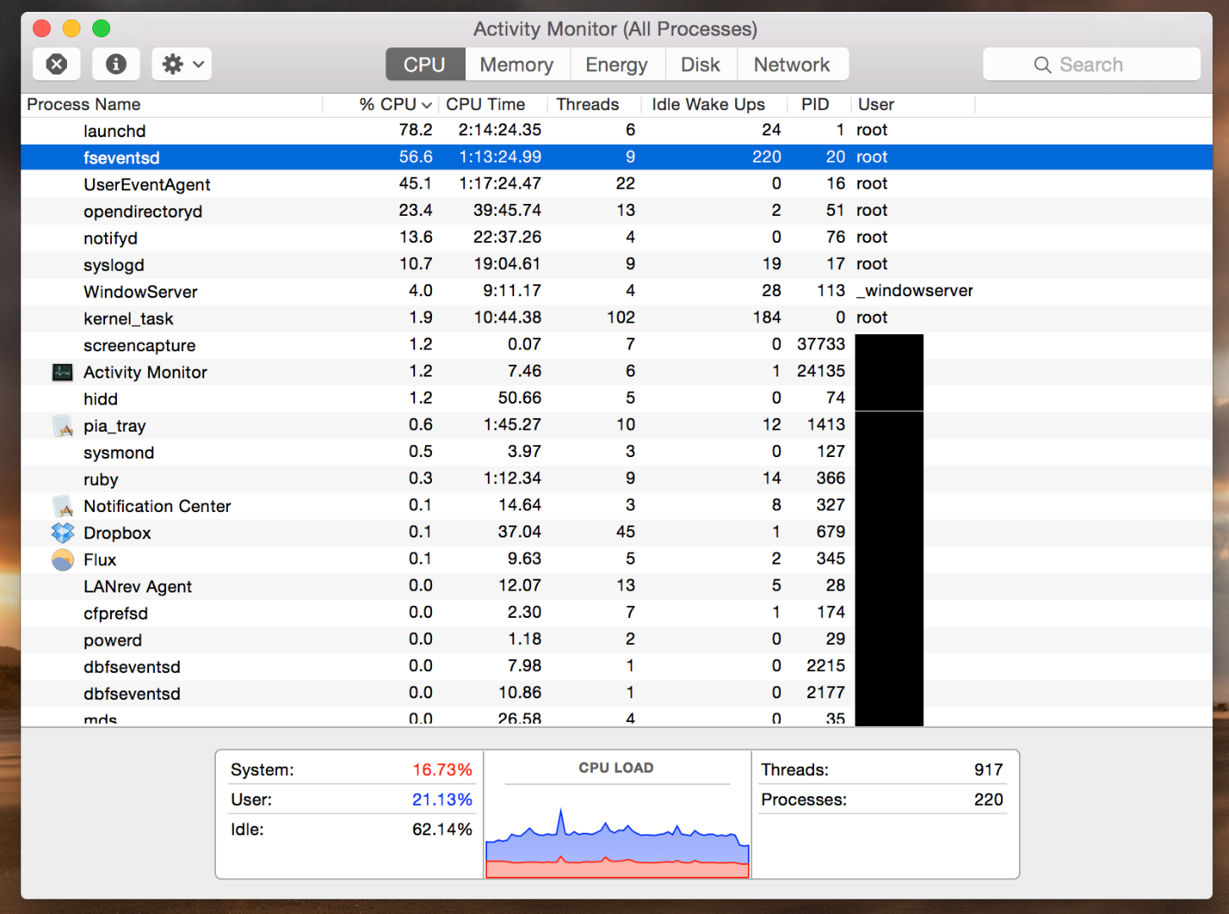The image size is (1229, 914).
Task: Click the _windowserver user cell
Action: [x=915, y=291]
